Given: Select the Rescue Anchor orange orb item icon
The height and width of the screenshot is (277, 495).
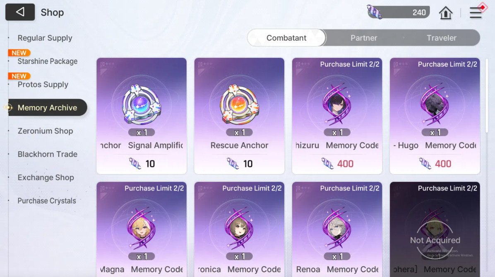Looking at the screenshot, I should pos(239,104).
